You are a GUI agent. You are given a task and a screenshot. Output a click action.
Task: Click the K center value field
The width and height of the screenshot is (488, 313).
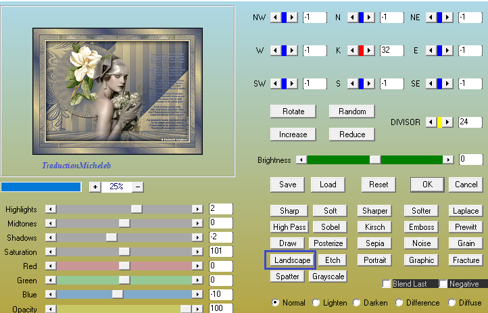click(392, 50)
